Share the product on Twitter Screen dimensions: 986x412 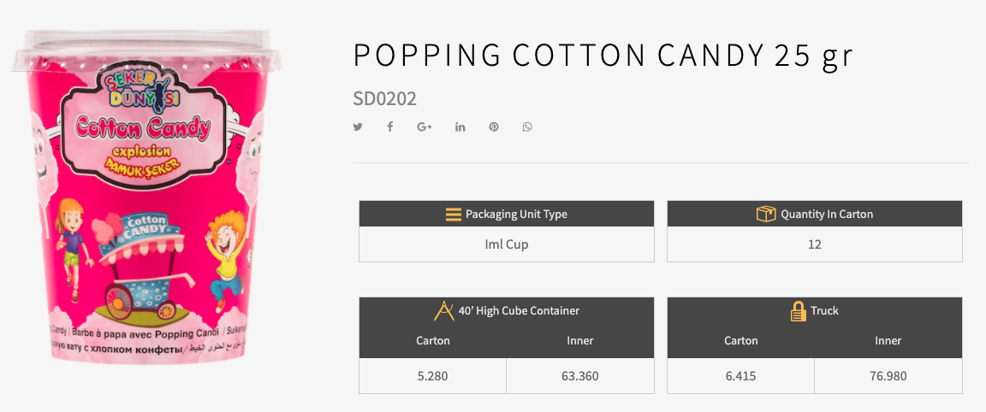(358, 127)
